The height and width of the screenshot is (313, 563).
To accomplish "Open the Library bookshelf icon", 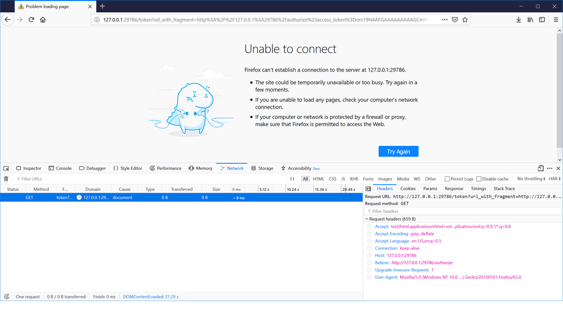I will coord(530,20).
